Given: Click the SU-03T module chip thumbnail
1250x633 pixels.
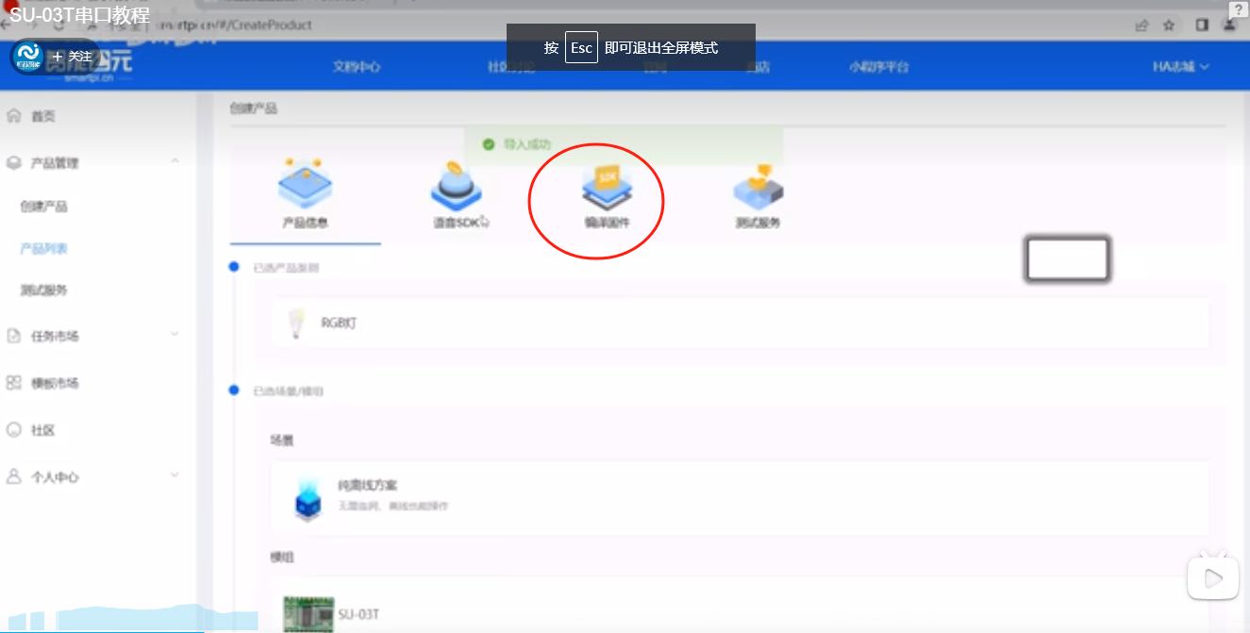Looking at the screenshot, I should coord(308,613).
